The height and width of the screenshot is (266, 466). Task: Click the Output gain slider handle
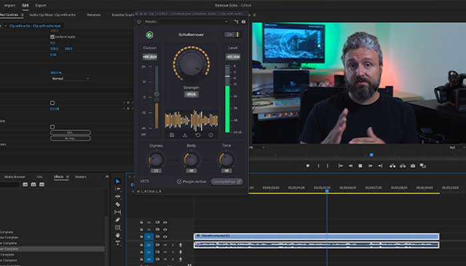156,94
